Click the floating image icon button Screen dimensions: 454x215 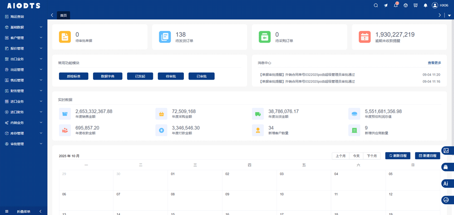[x=446, y=151]
